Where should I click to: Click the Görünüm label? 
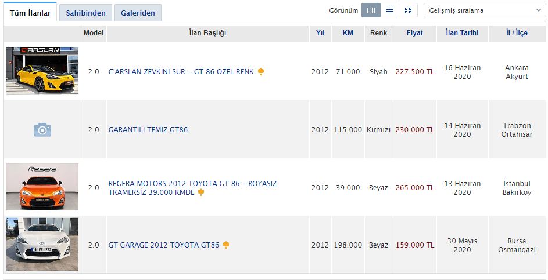coord(343,10)
